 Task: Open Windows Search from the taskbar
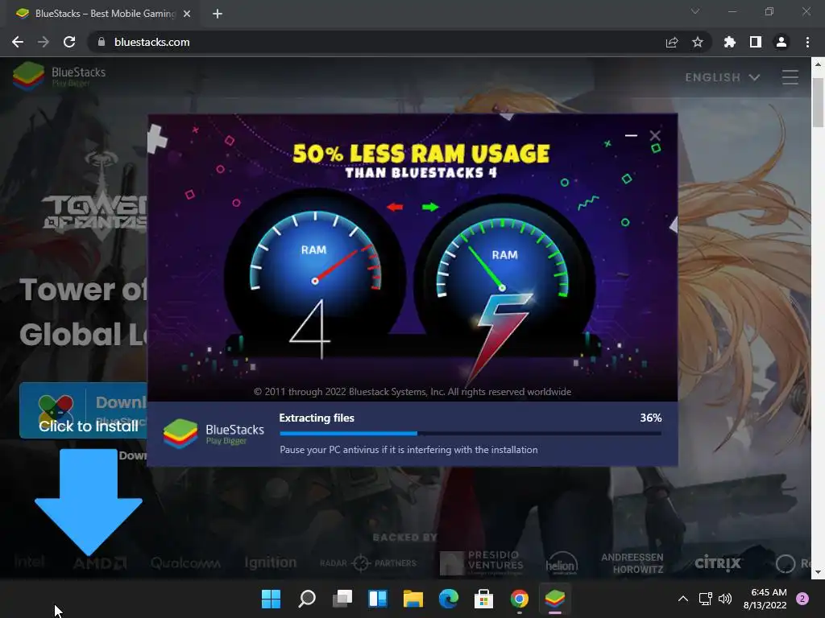click(x=307, y=599)
